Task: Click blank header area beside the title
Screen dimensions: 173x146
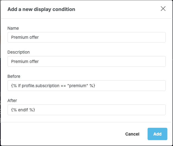Action: pos(116,9)
